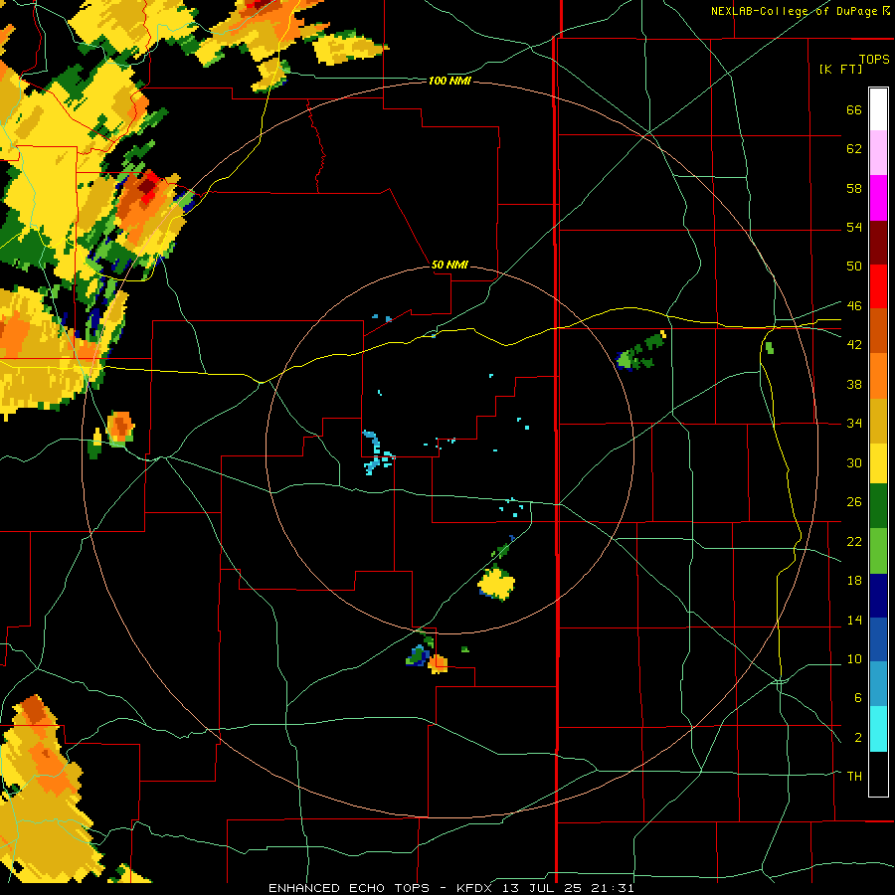The image size is (895, 895).
Task: Click the "[K FT]" units label
Action: pyautogui.click(x=840, y=69)
